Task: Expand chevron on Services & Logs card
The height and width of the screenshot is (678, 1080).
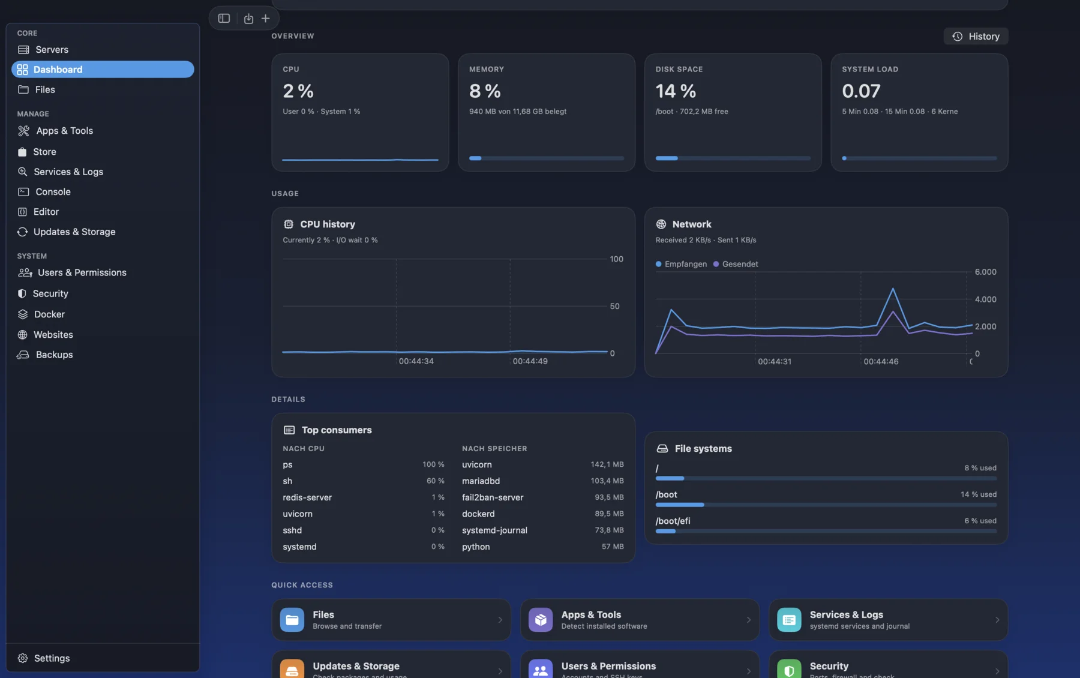Action: pos(997,620)
